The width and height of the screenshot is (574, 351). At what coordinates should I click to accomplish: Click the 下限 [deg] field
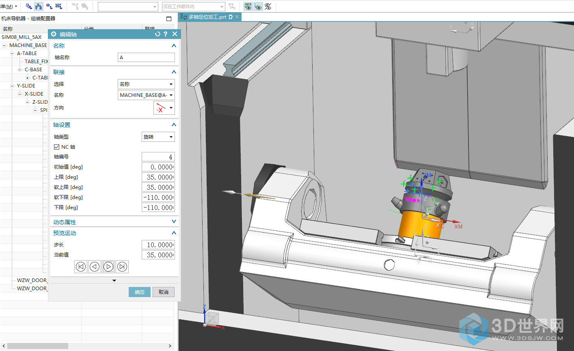(158, 208)
